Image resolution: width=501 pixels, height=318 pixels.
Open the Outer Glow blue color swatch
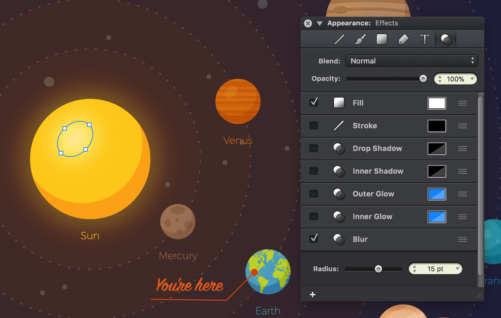pos(437,194)
